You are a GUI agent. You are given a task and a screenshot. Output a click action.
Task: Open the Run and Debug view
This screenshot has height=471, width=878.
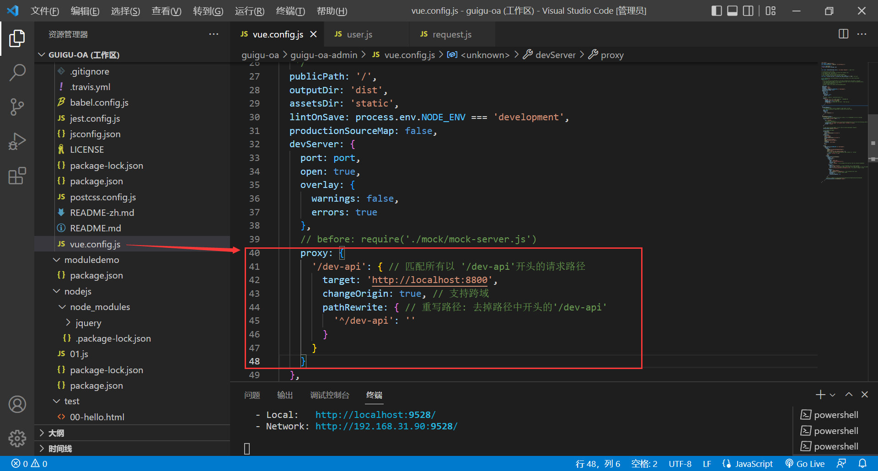point(17,141)
